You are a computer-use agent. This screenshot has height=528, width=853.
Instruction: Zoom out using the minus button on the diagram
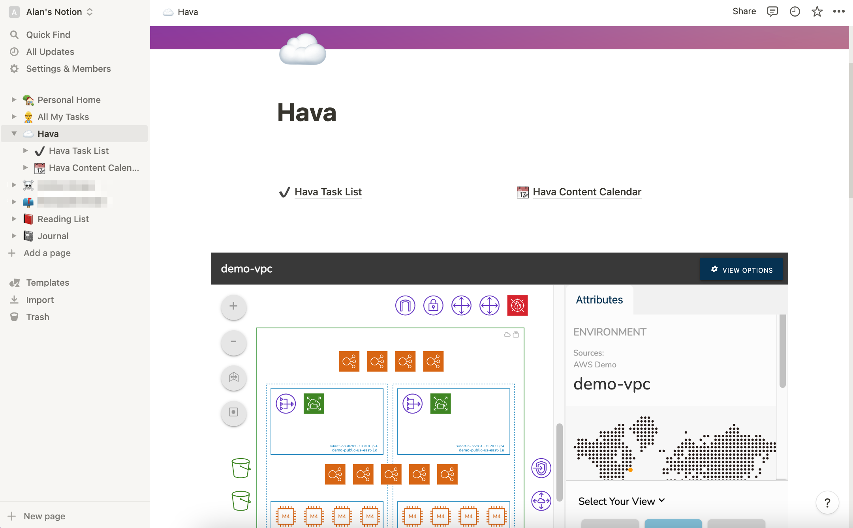(233, 342)
